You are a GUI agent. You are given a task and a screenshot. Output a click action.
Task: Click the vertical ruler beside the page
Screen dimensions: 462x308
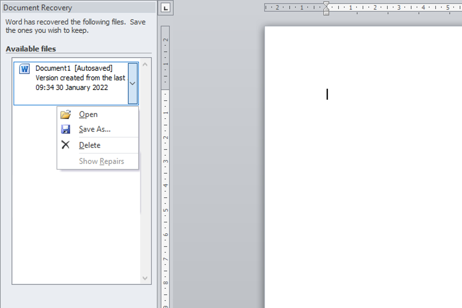point(165,167)
